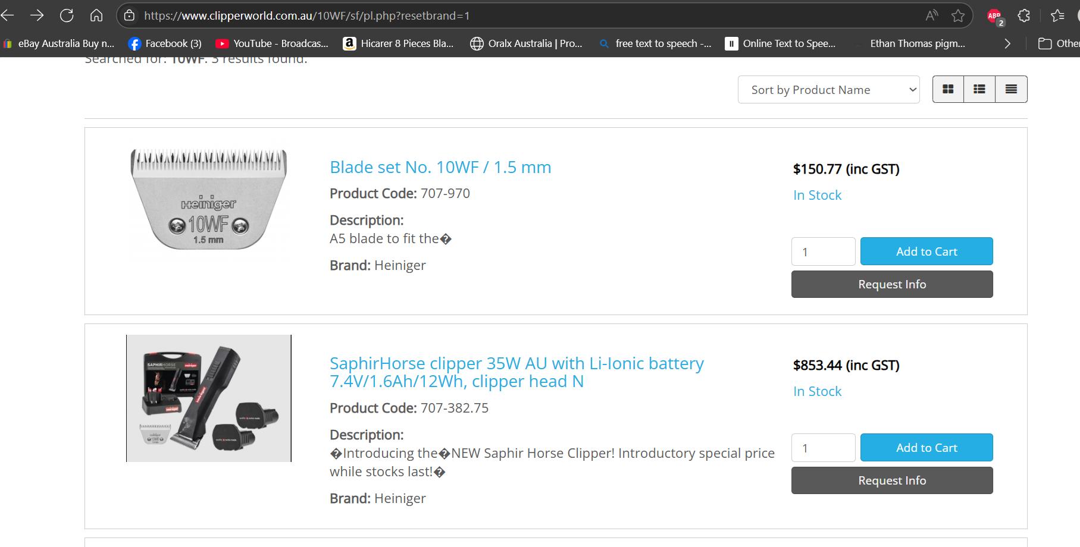This screenshot has width=1080, height=547.
Task: Open Other favorites folder
Action: tap(1059, 43)
